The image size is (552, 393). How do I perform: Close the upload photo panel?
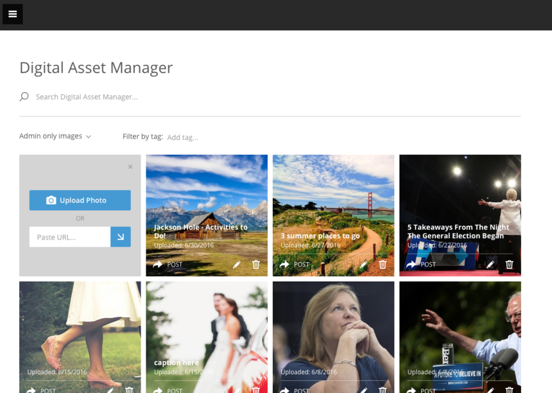(x=130, y=167)
